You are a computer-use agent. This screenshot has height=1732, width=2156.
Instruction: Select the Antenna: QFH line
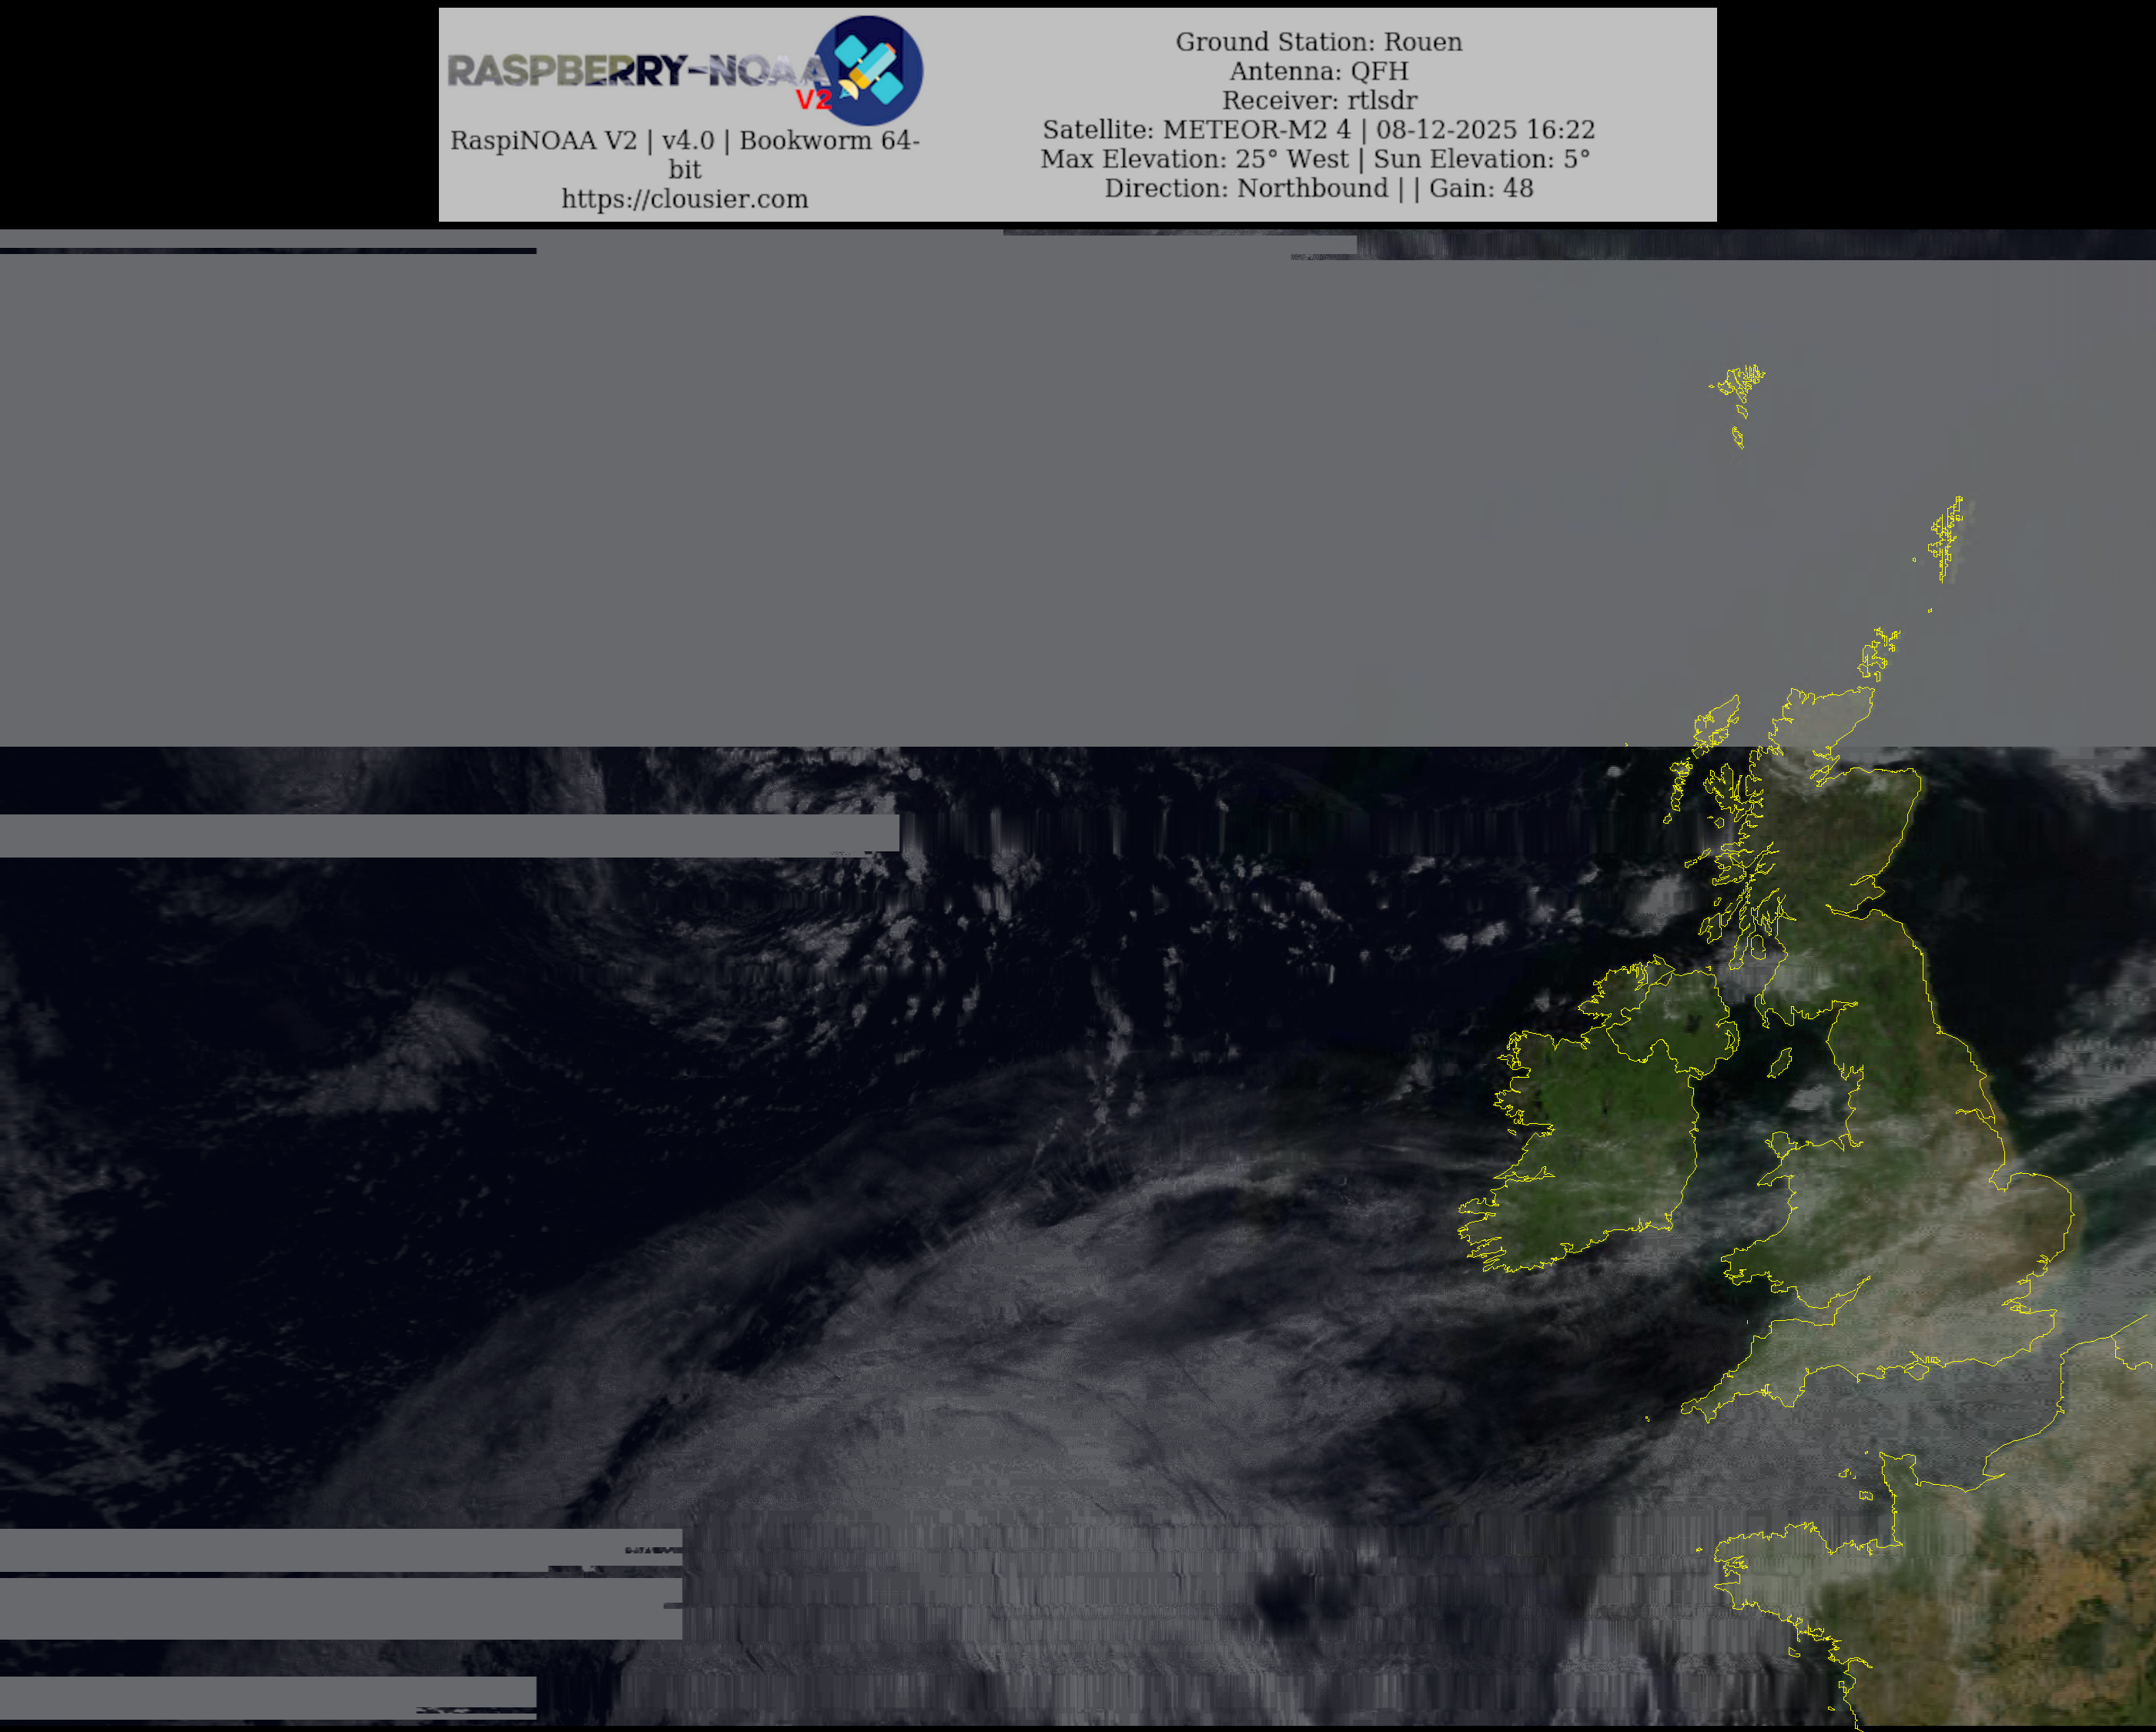click(1318, 71)
